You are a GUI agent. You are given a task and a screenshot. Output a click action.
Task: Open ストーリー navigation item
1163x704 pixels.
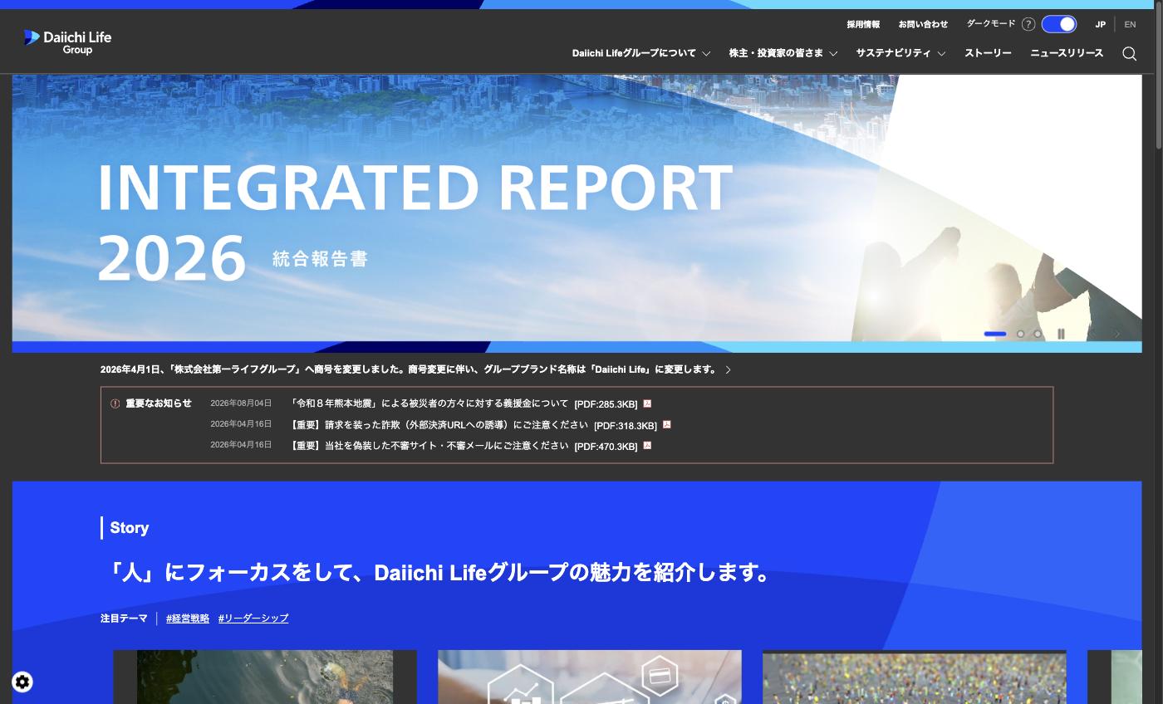point(988,53)
